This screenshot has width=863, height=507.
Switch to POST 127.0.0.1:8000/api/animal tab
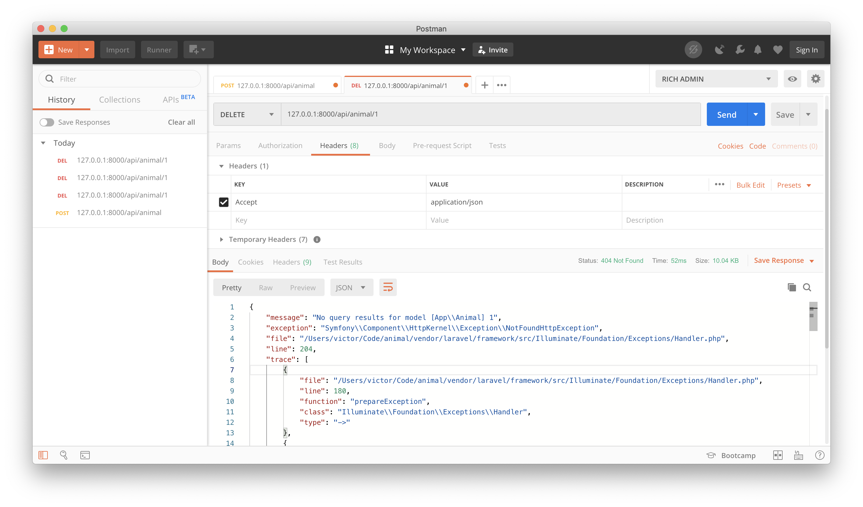click(x=277, y=85)
